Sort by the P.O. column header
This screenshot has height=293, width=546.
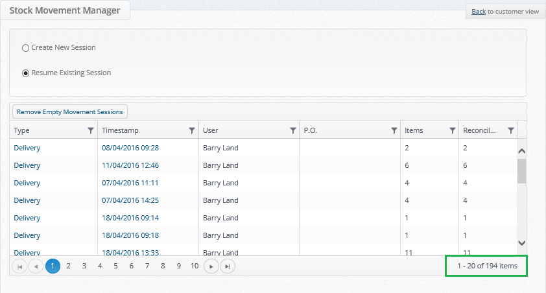click(x=311, y=130)
